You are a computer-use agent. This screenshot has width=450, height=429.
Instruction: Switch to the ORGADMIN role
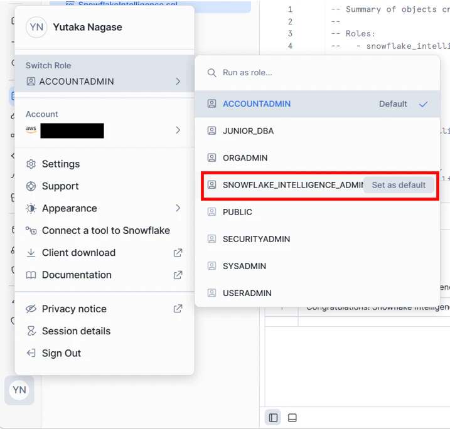(x=317, y=157)
